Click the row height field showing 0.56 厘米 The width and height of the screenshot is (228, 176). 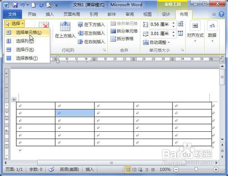(161, 24)
